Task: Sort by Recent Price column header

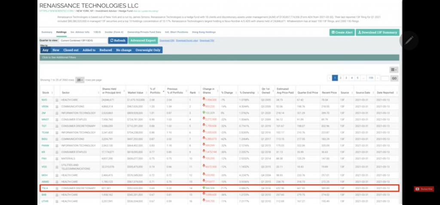Action: [x=329, y=92]
